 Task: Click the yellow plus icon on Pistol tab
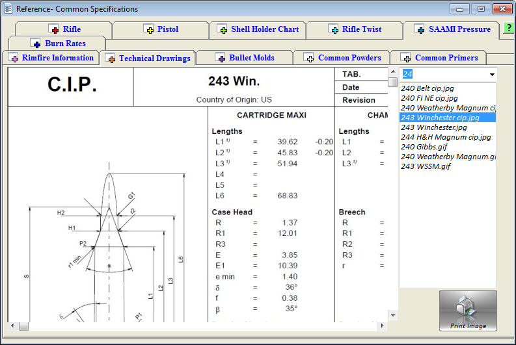click(x=149, y=29)
